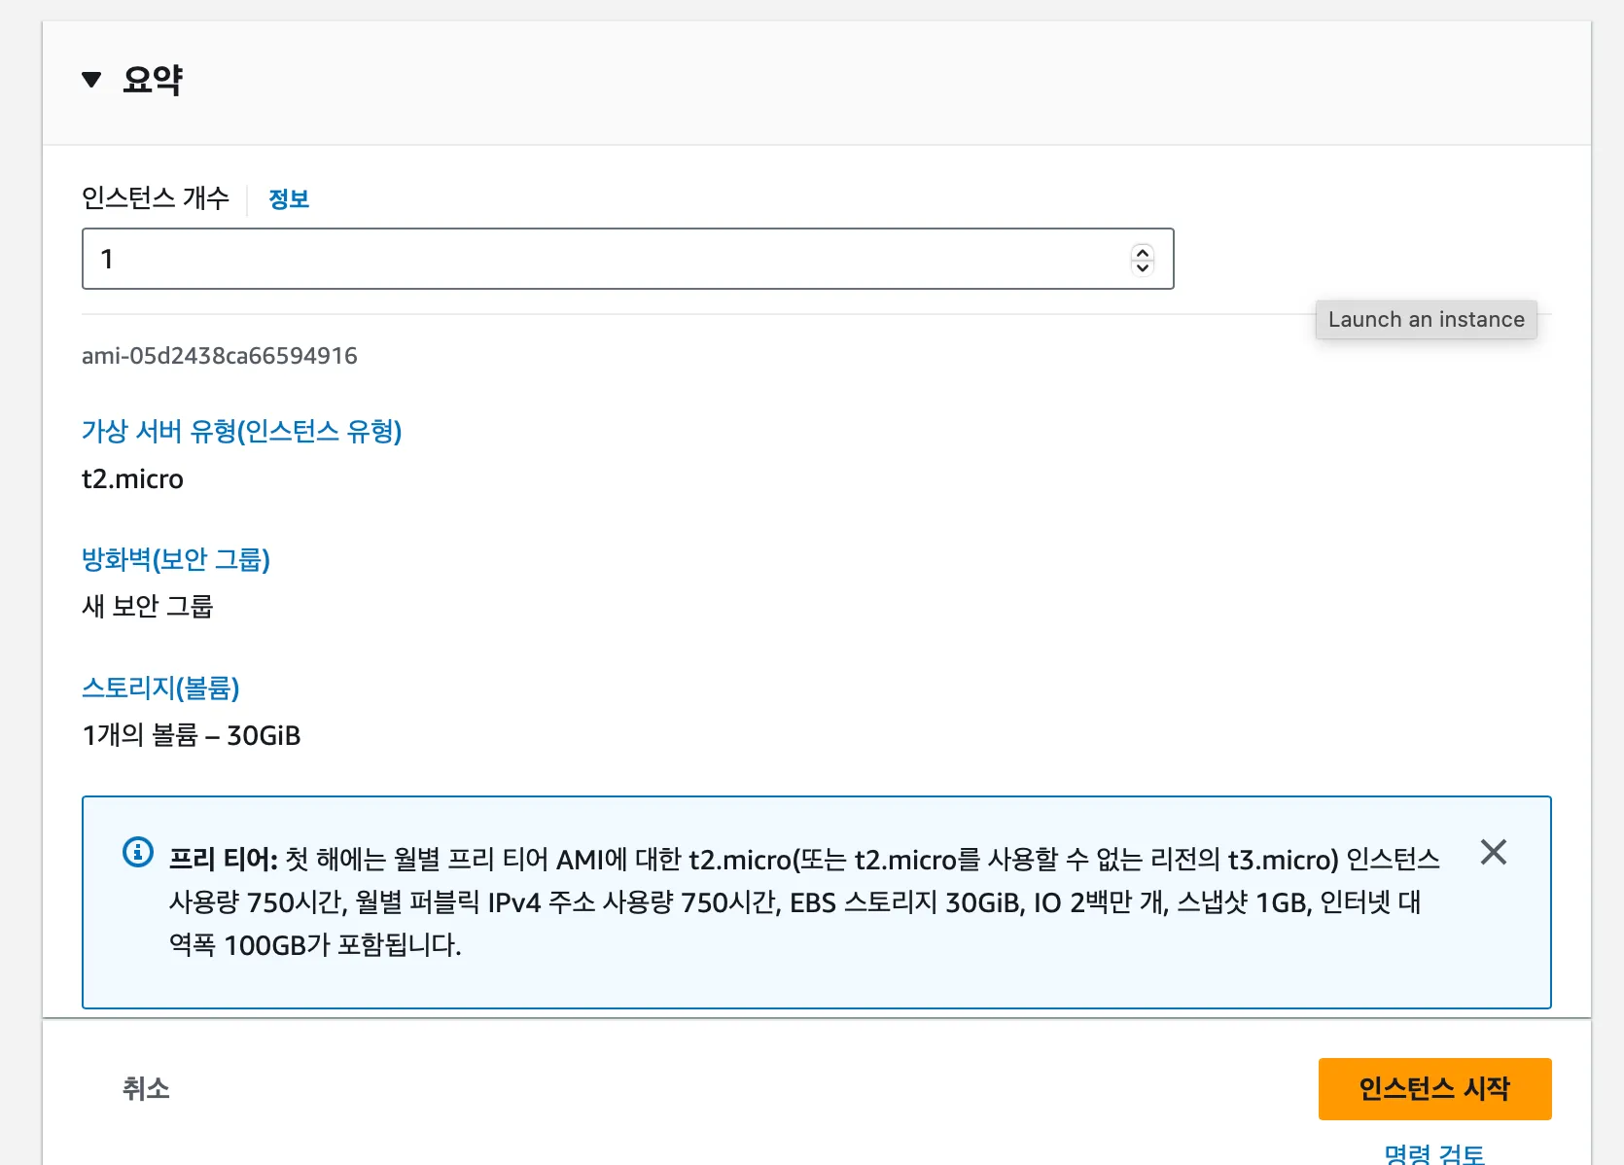This screenshot has width=1624, height=1165.
Task: Click the Launch an instance tooltip
Action: (1427, 320)
